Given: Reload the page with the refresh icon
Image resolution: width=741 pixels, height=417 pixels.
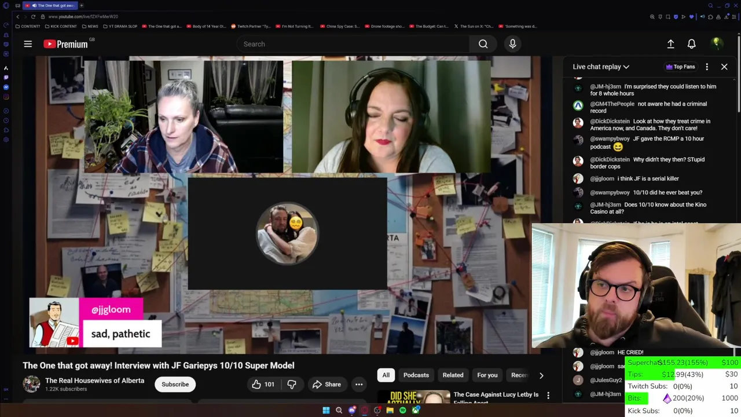Looking at the screenshot, I should pos(33,17).
